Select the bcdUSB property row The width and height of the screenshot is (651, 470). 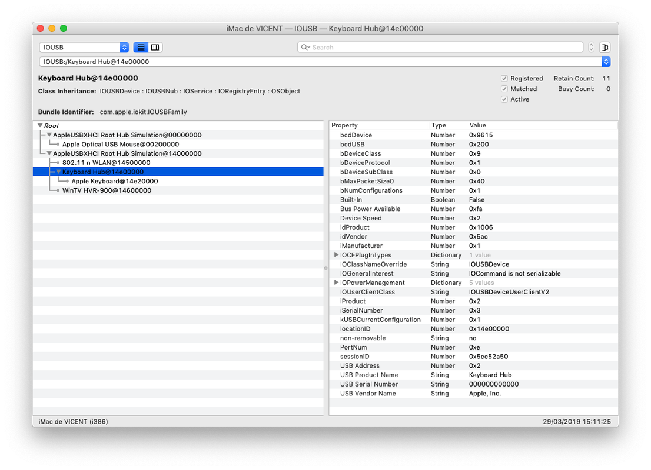[x=473, y=145]
